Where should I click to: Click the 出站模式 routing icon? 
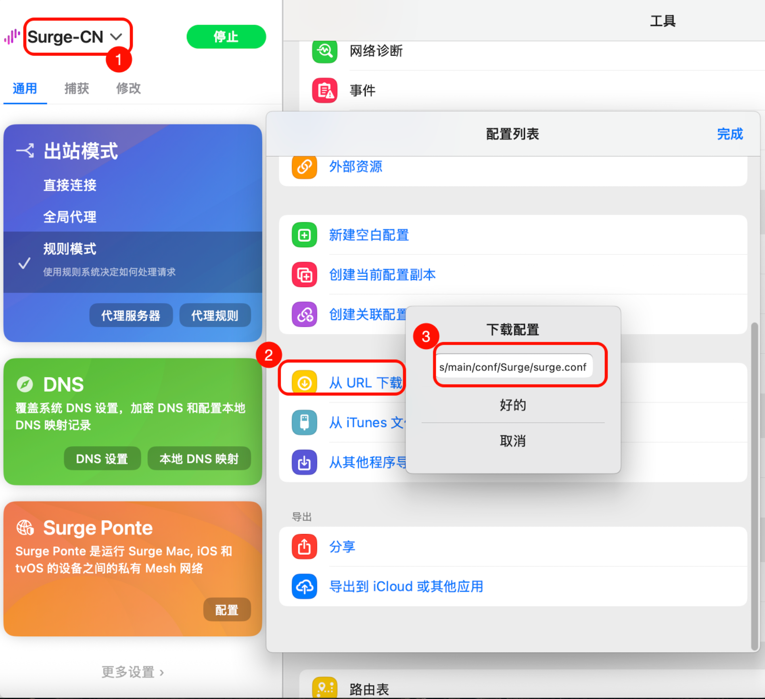(x=25, y=151)
